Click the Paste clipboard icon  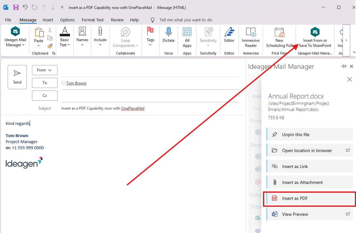pos(39,33)
